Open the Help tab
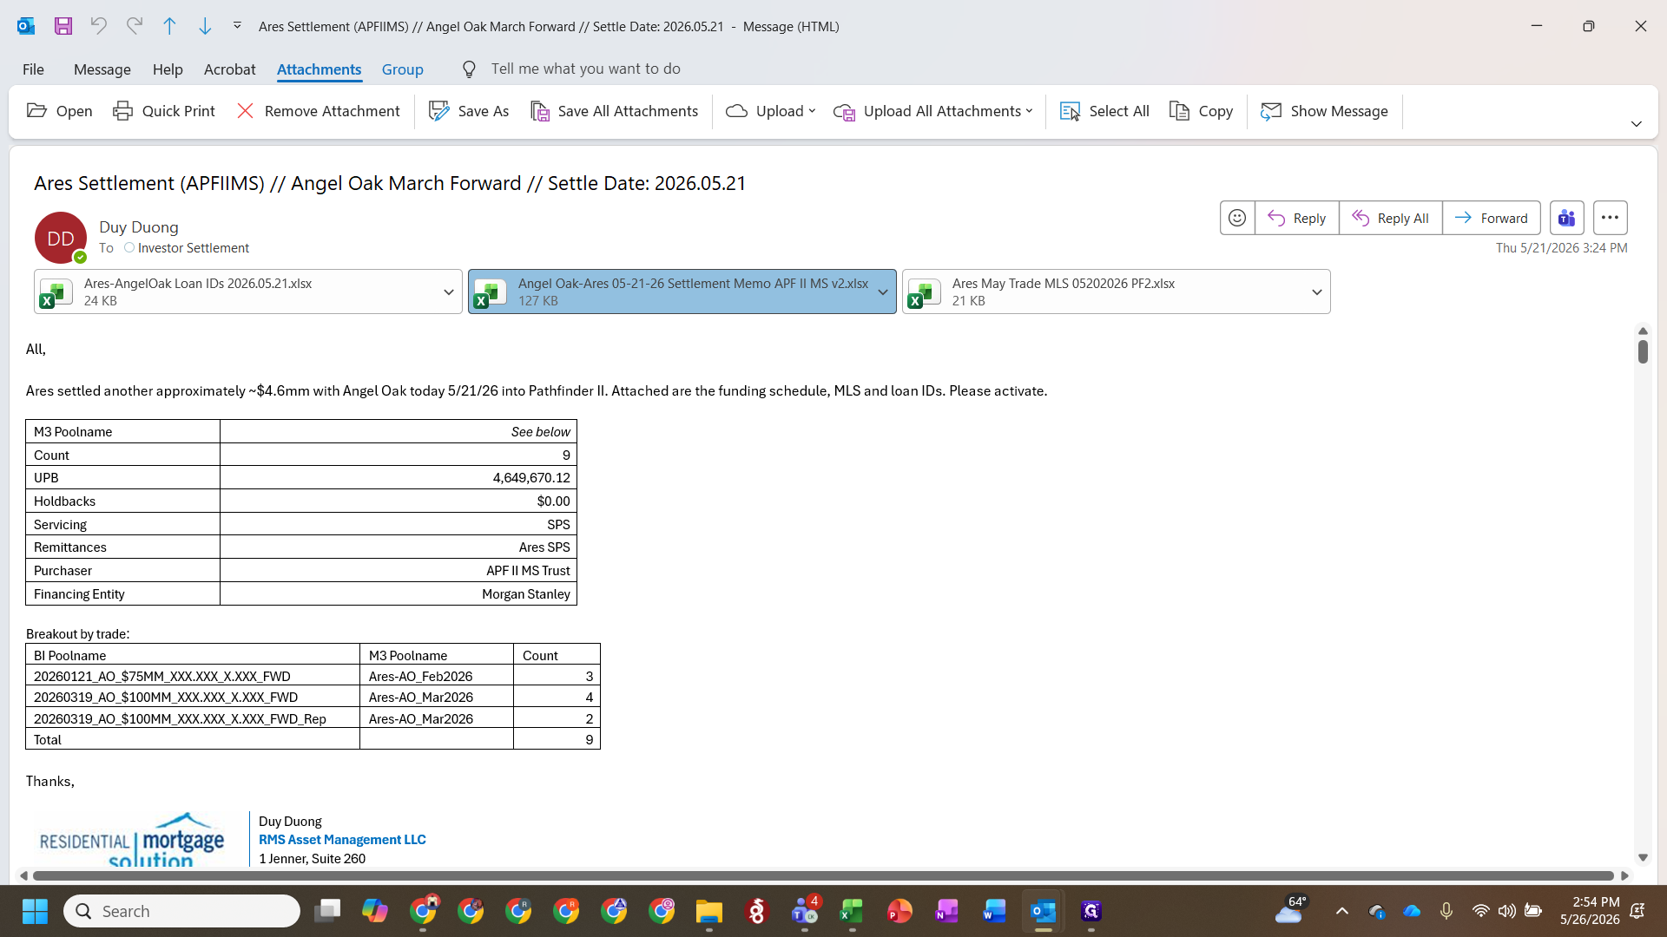This screenshot has height=937, width=1667. tap(168, 69)
